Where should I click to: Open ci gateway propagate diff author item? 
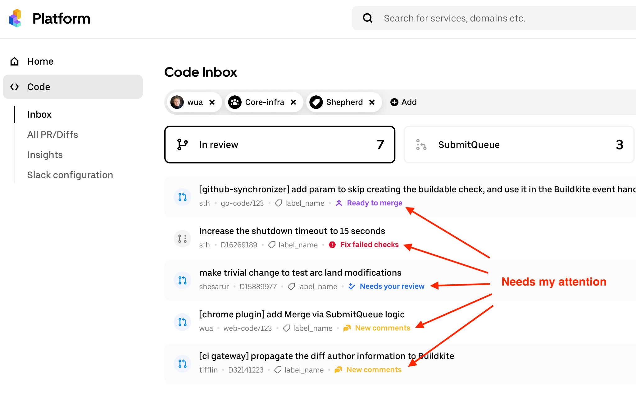click(x=327, y=356)
